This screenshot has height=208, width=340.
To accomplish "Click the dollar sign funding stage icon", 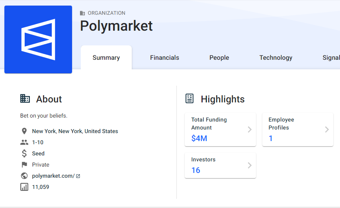I will (x=24, y=153).
